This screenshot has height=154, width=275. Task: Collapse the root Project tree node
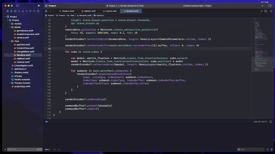coord(5,17)
